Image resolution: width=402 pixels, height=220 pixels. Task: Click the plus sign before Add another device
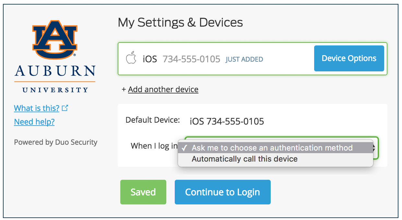pos(124,90)
